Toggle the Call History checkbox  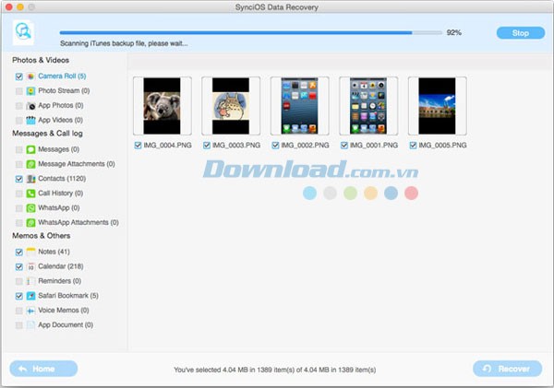tap(19, 194)
